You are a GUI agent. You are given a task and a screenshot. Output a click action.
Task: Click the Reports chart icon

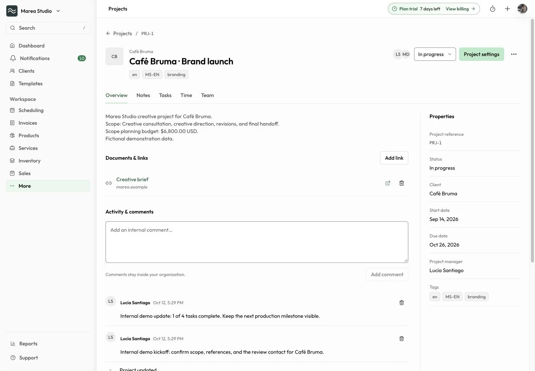(x=13, y=344)
